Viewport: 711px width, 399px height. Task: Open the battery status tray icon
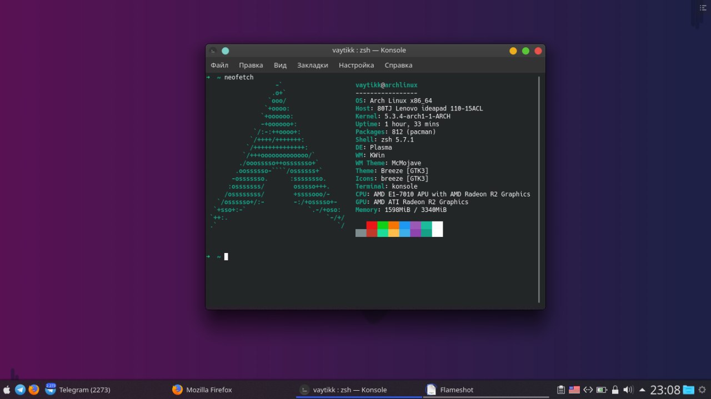click(x=602, y=390)
